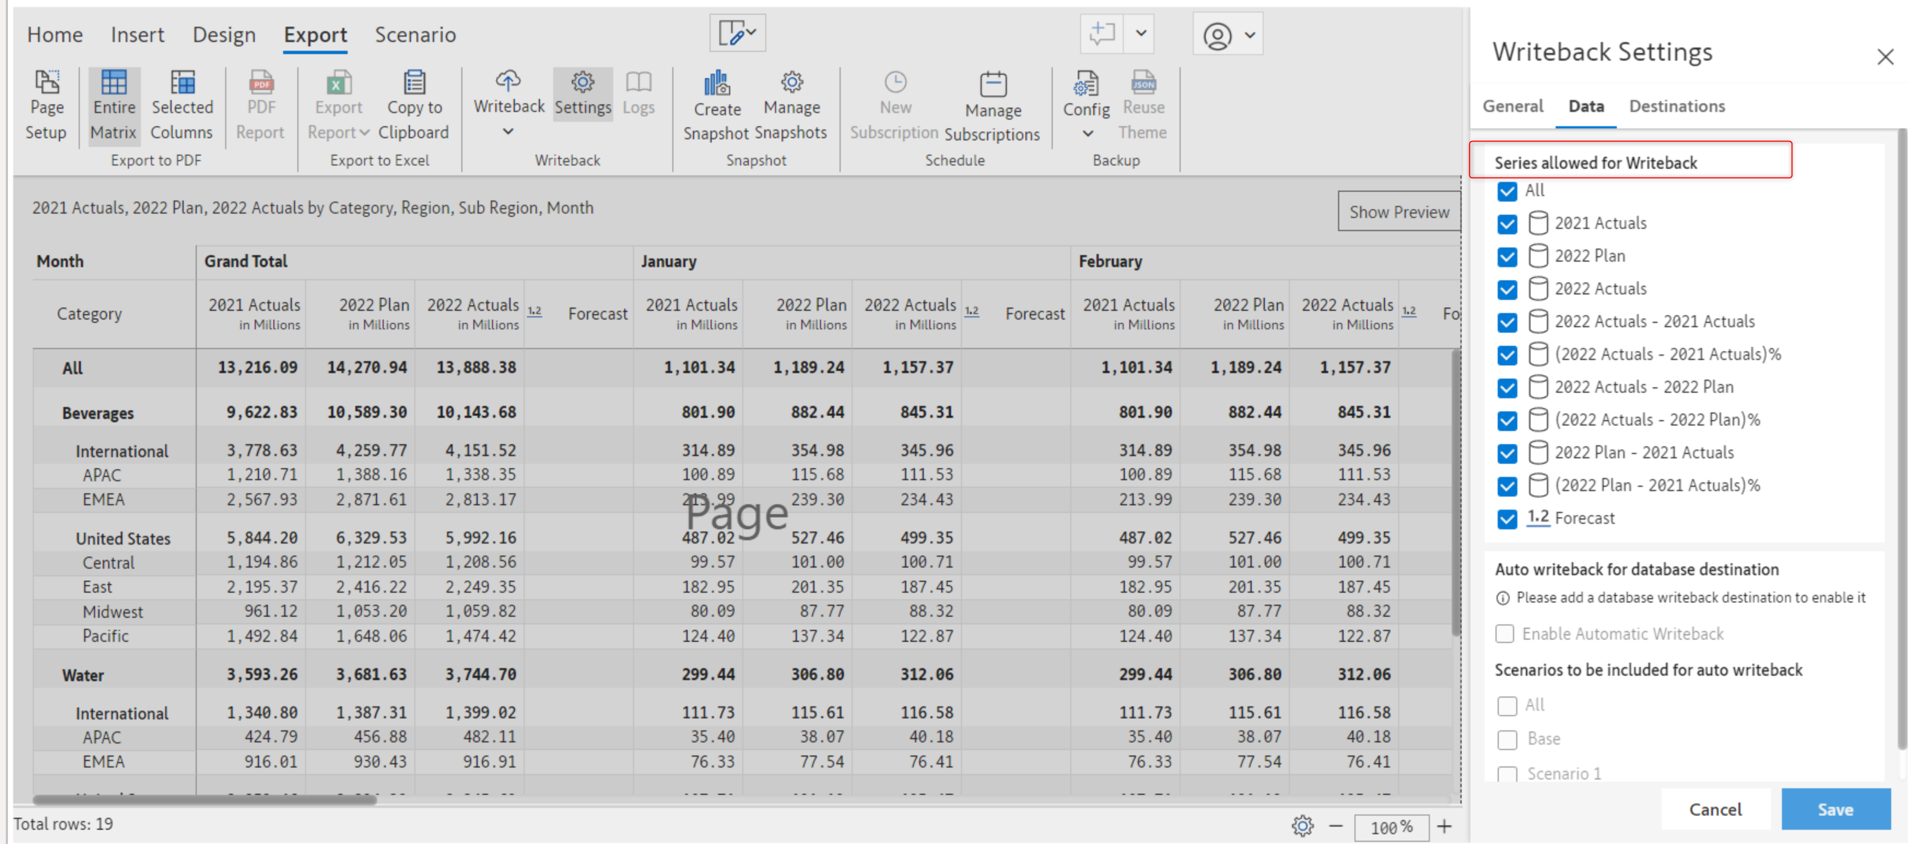Uncheck the 2022 Plan series checkbox
This screenshot has height=844, width=1912.
1507,257
